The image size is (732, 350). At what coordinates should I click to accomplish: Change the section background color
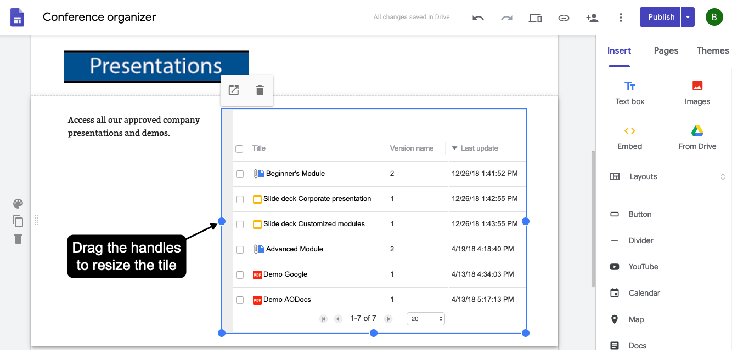[18, 203]
